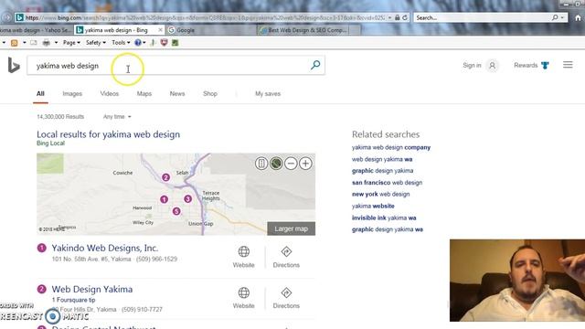Click related search graphic design yakima
The image size is (585, 329).
[x=382, y=171]
